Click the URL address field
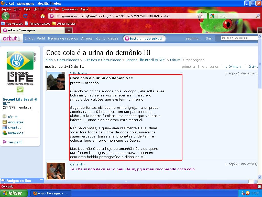This screenshot has height=197, width=262. point(126,16)
